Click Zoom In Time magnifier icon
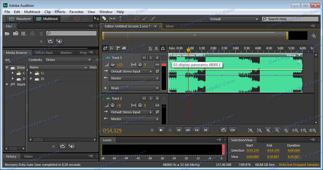 coord(268,130)
